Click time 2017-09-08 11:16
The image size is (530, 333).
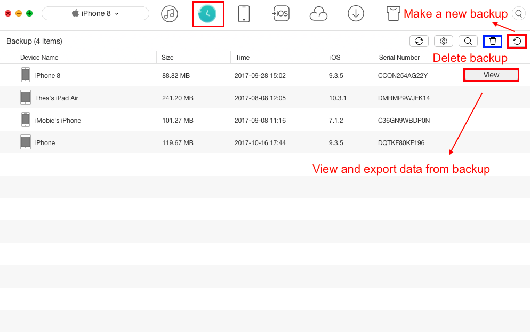click(x=260, y=121)
